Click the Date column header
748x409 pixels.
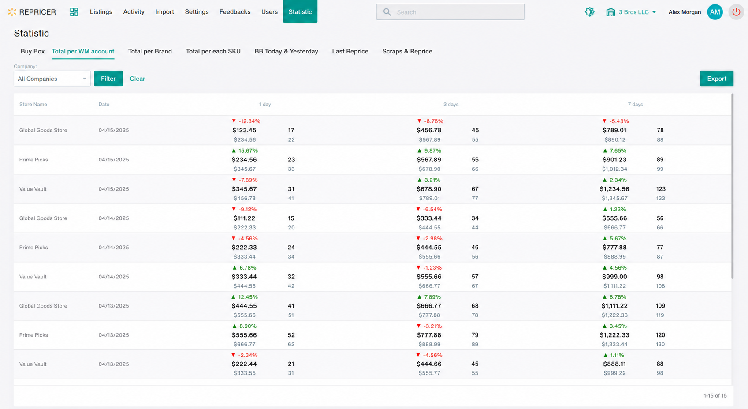click(104, 105)
